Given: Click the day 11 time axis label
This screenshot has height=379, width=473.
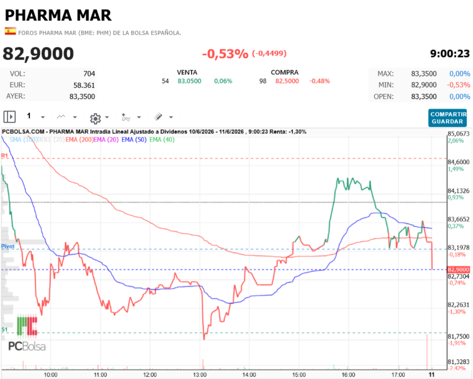Looking at the screenshot, I should pyautogui.click(x=432, y=375).
